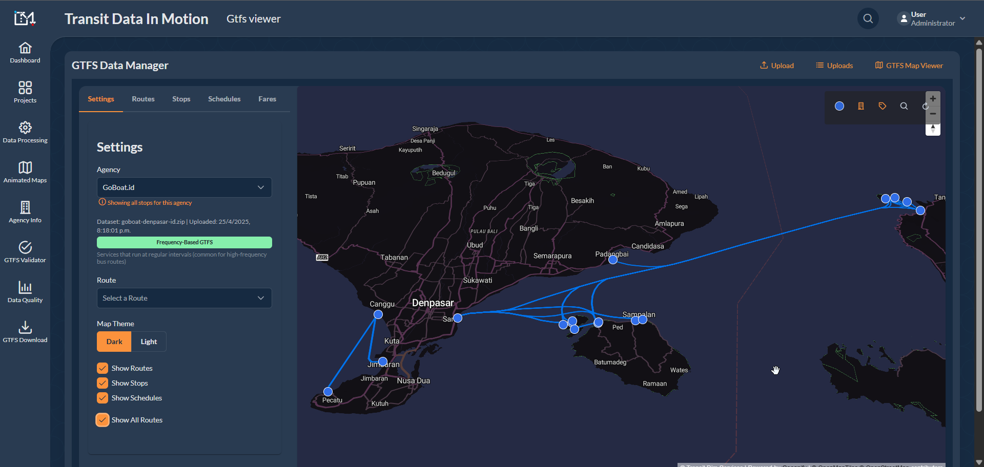The image size is (984, 467).
Task: Expand the Select a Route dropdown
Action: [184, 298]
